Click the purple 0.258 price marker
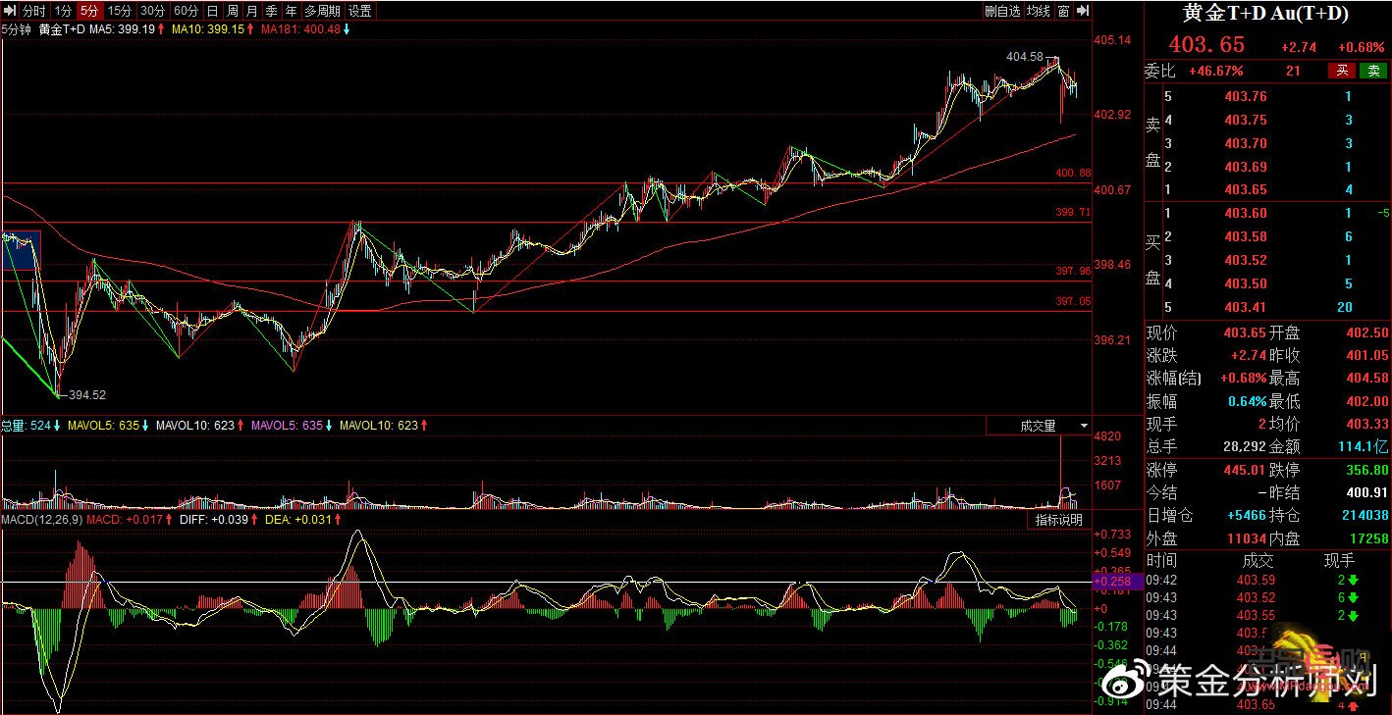The height and width of the screenshot is (715, 1392). click(x=1117, y=583)
